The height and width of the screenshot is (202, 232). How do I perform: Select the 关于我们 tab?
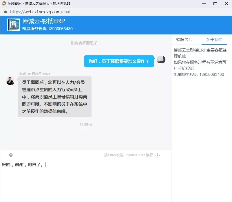pyautogui.click(x=214, y=40)
